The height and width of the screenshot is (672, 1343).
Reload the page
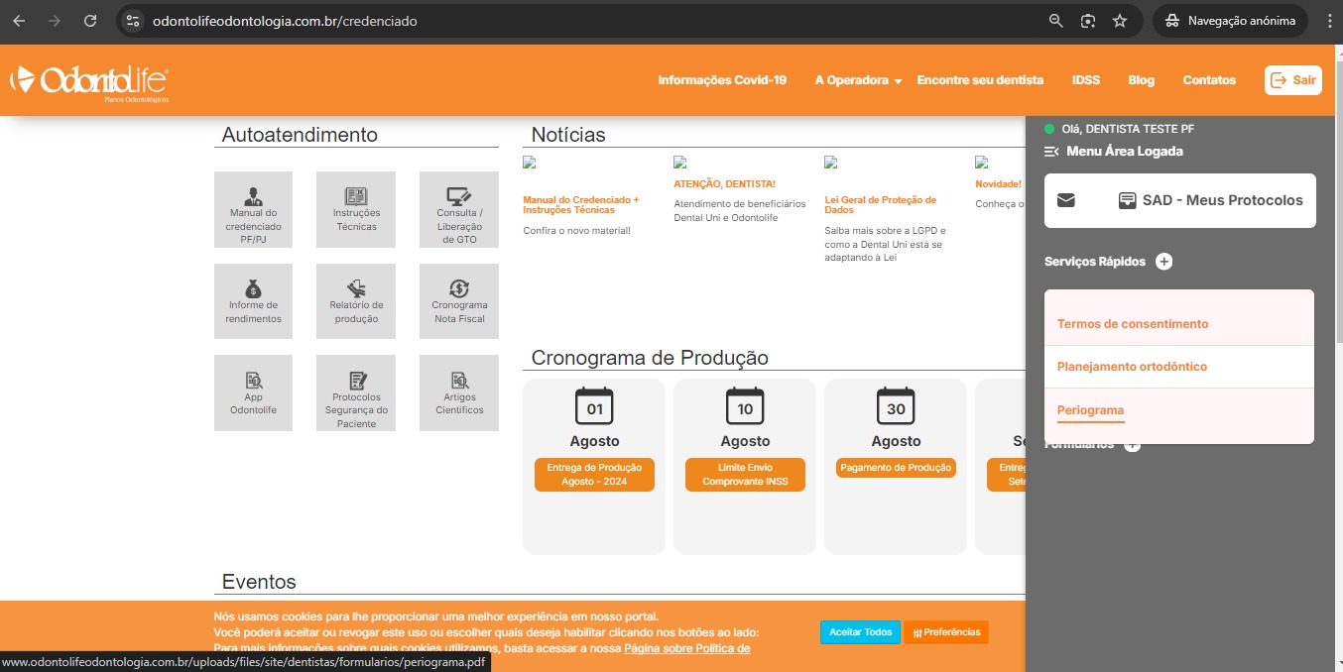90,21
